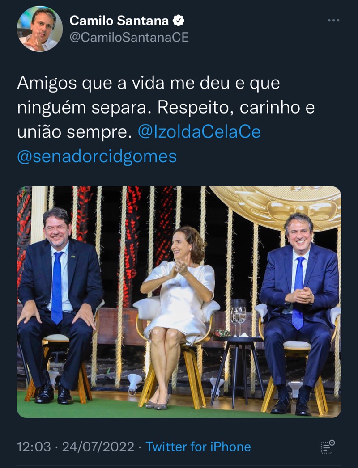Open the three-dot more options menu
This screenshot has height=468, width=358.
pyautogui.click(x=333, y=20)
